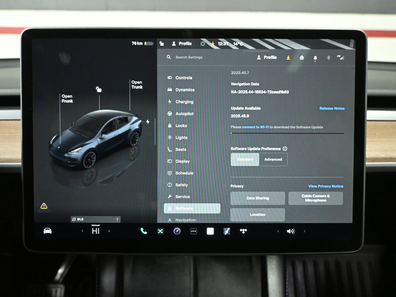Image resolution: width=396 pixels, height=297 pixels.
Task: Select Standard software update preference
Action: [245, 159]
